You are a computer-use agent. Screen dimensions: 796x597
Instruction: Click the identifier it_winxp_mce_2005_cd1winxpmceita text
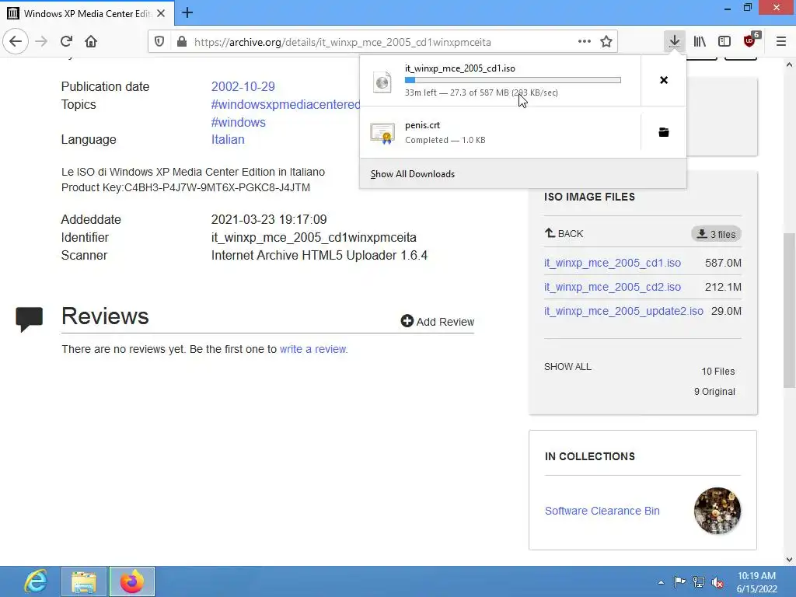(x=314, y=238)
